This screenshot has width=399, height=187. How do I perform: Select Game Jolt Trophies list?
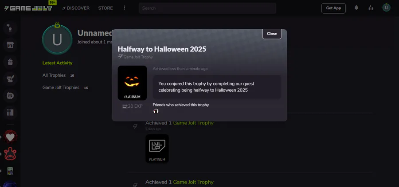61,88
